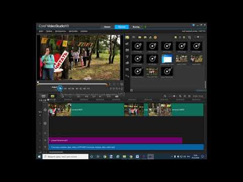Click the orange trim end marker
This screenshot has height=182, width=243.
click(106, 84)
